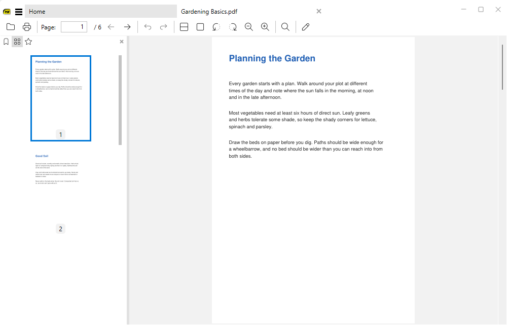Image resolution: width=507 pixels, height=325 pixels.
Task: Click the page number input field
Action: pyautogui.click(x=74, y=27)
